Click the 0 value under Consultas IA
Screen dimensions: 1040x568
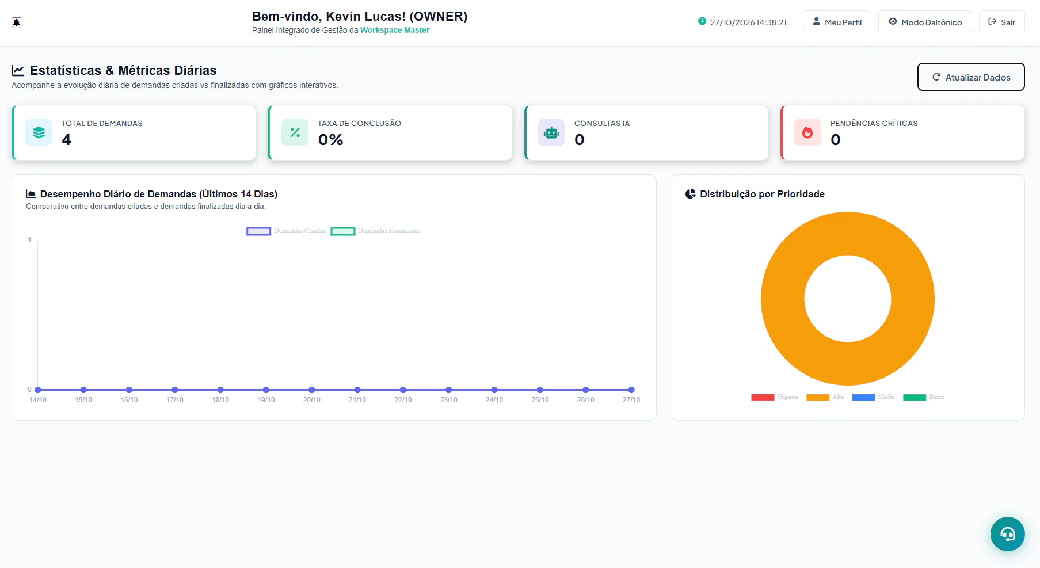tap(580, 139)
